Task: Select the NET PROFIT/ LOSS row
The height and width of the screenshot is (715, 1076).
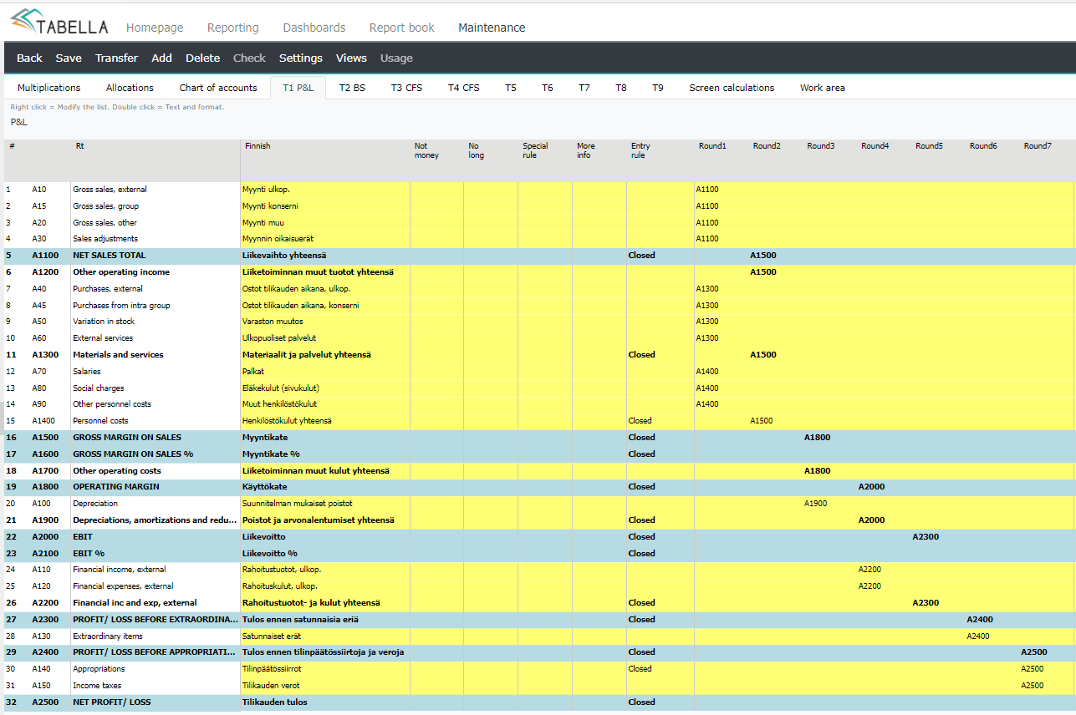Action: pos(538,702)
